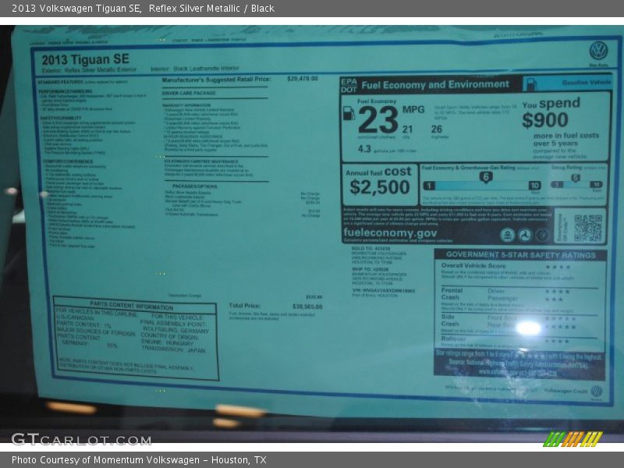Click the Rollover star rating
The width and height of the screenshot is (624, 468).
(556, 341)
